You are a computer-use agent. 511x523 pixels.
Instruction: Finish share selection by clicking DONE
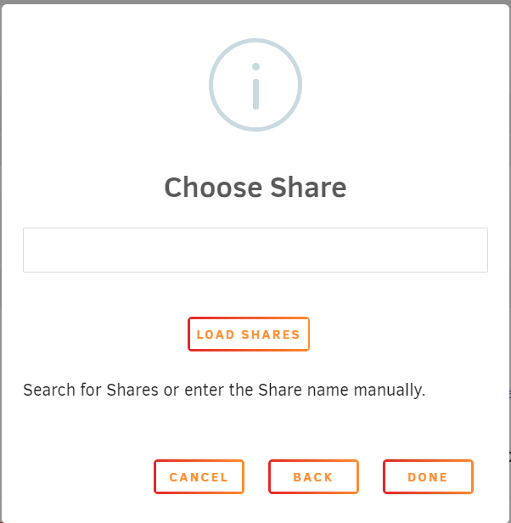point(429,477)
